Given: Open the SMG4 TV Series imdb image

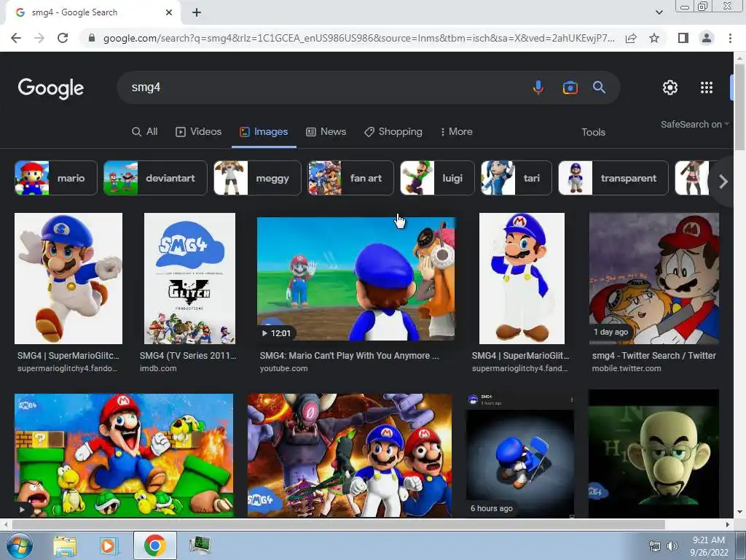Looking at the screenshot, I should click(189, 279).
